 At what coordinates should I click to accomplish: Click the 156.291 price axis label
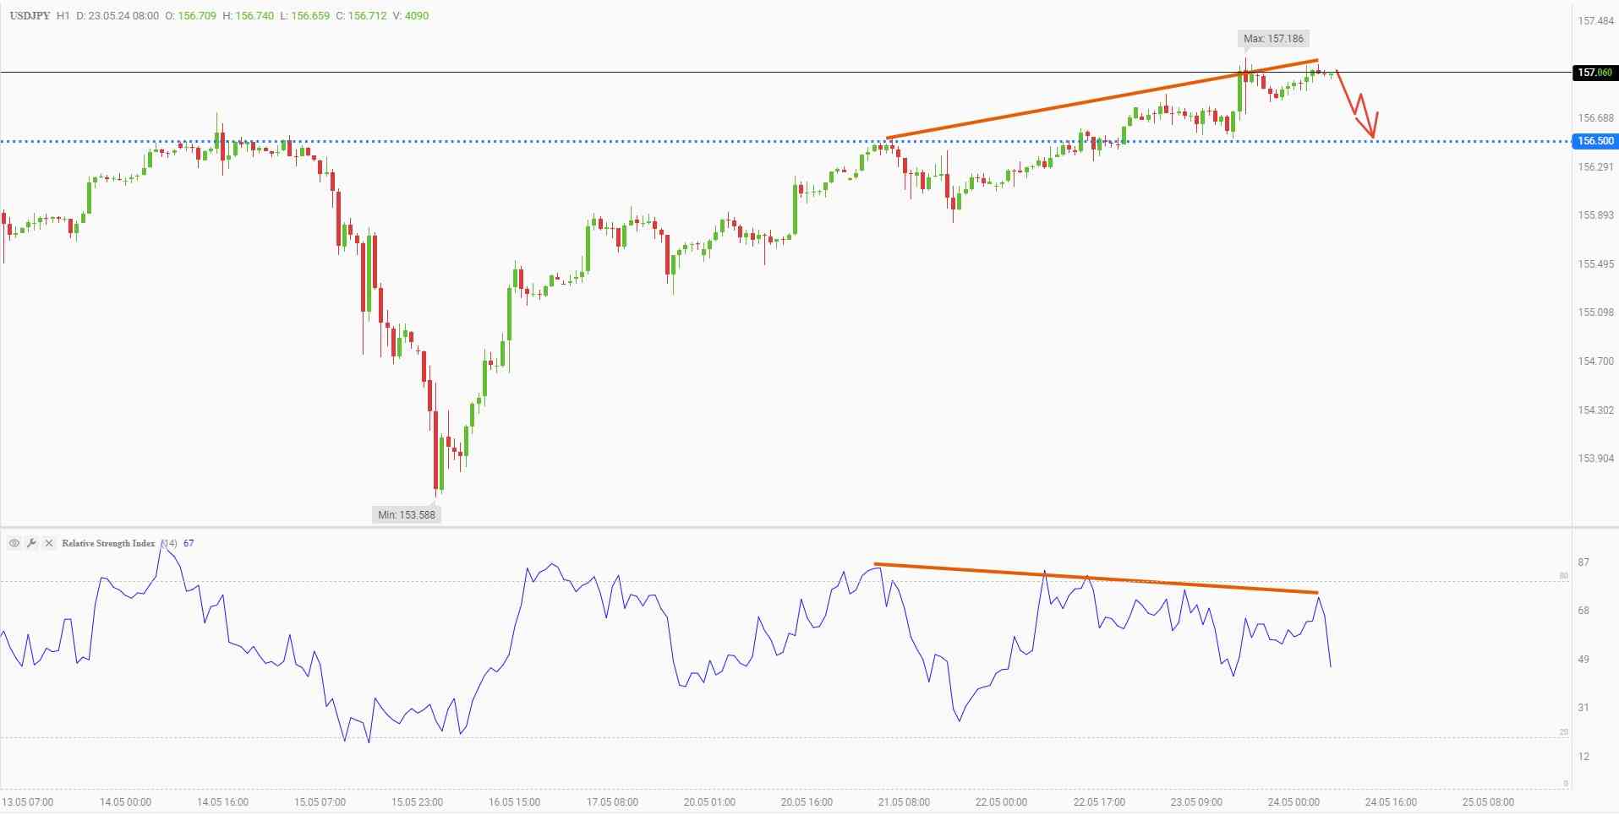[x=1595, y=167]
